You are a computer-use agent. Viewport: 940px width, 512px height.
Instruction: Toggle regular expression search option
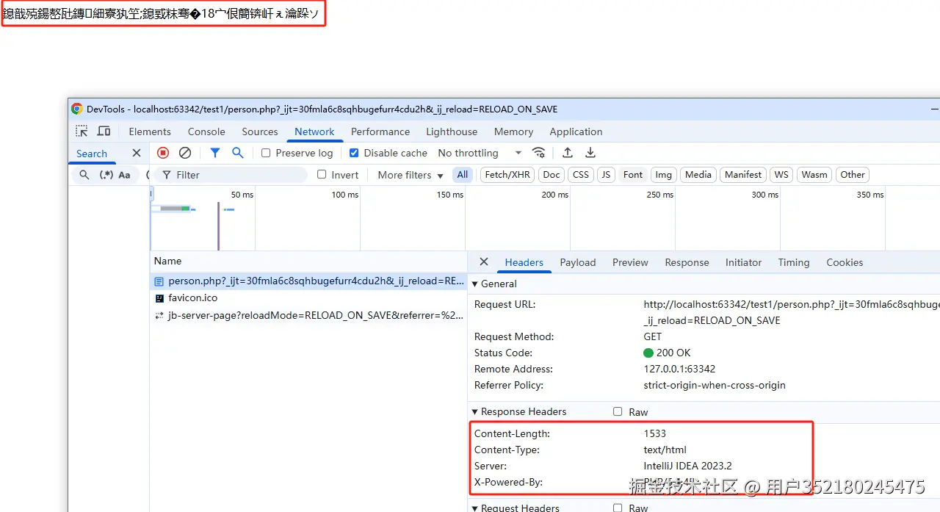107,175
